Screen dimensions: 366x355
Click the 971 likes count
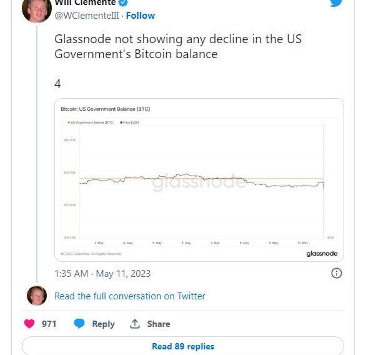coord(49,324)
